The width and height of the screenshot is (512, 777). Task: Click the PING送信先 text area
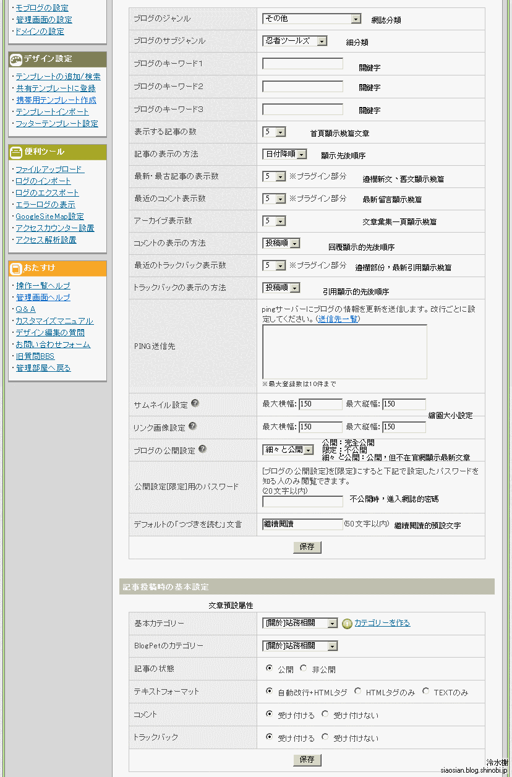pyautogui.click(x=344, y=351)
